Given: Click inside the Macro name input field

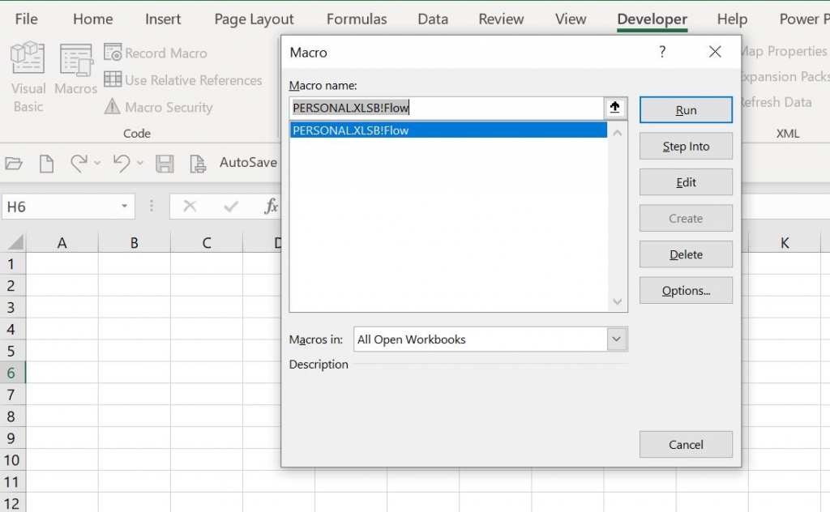Looking at the screenshot, I should (446, 107).
